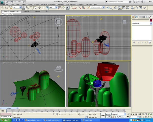Play the animation
The height and width of the screenshot is (122, 153).
(134, 114)
